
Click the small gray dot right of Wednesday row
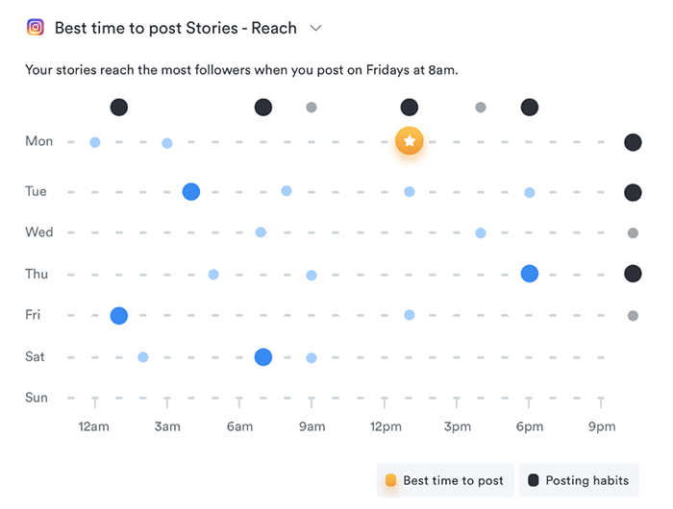click(633, 232)
